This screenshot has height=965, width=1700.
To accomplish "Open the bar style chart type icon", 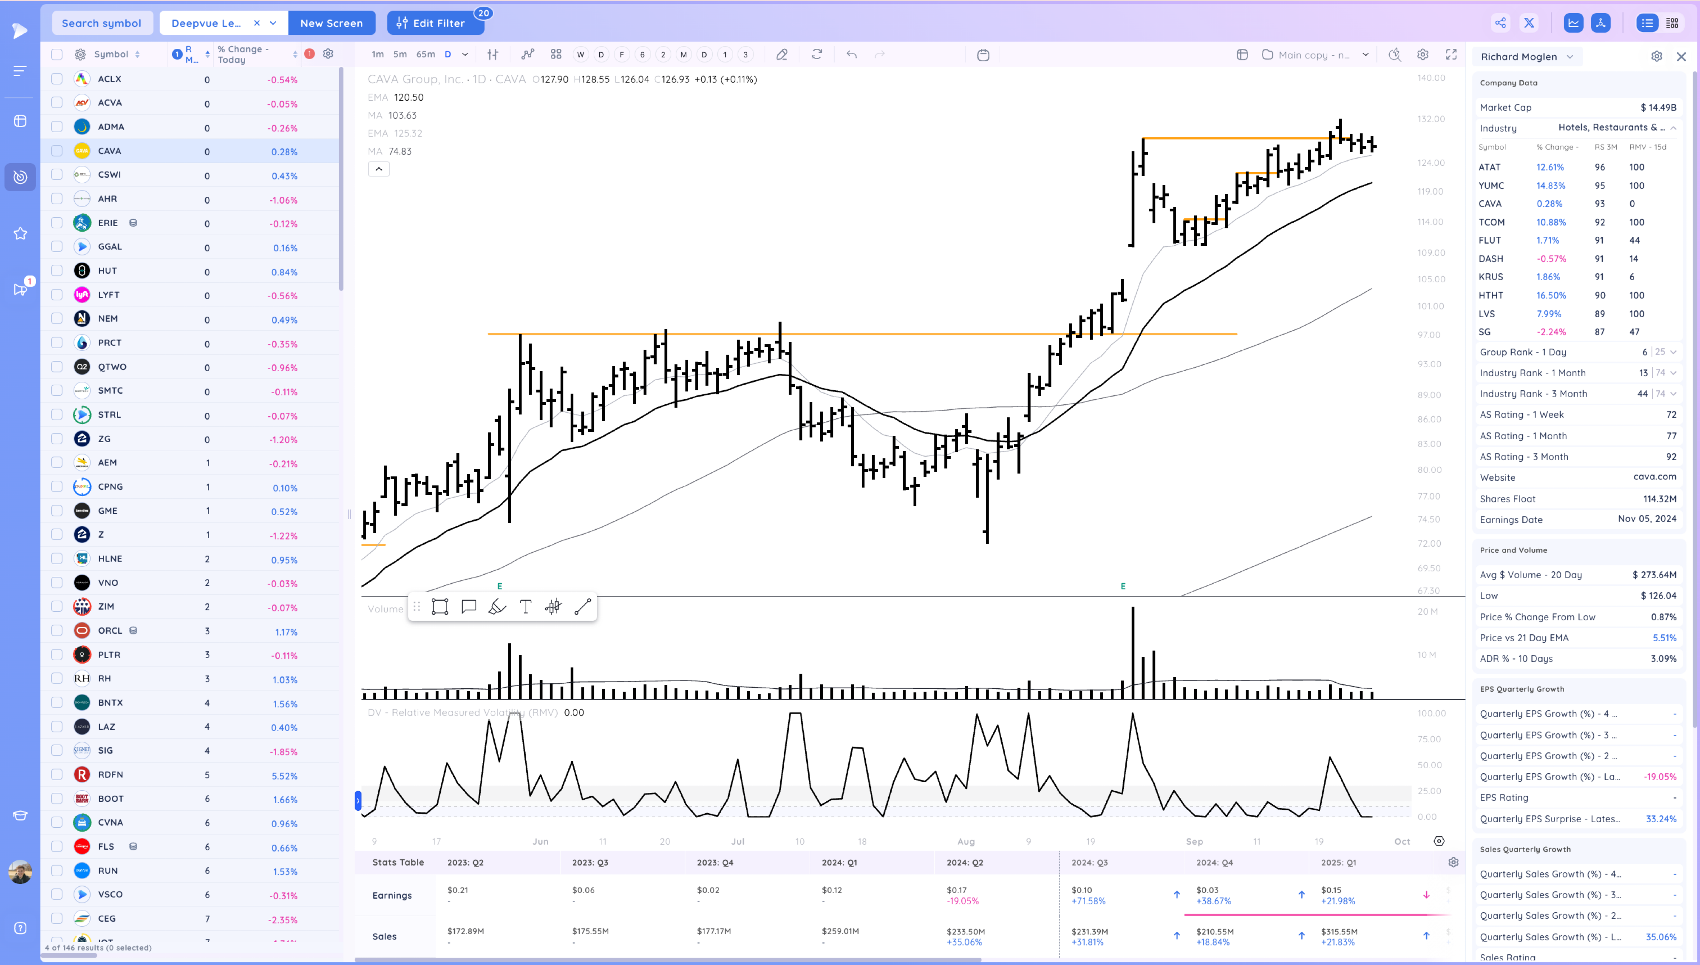I will pyautogui.click(x=493, y=55).
